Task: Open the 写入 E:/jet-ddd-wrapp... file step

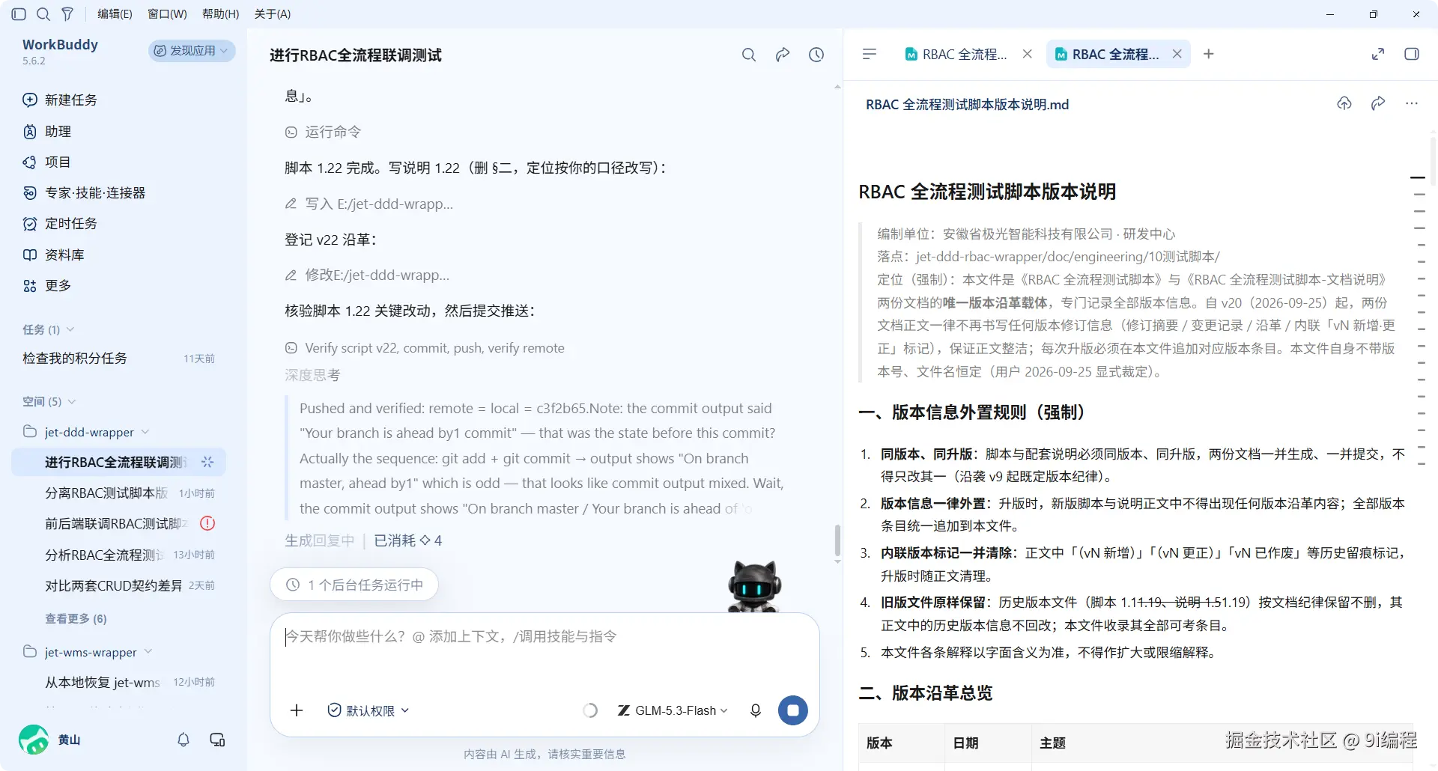Action: (369, 204)
